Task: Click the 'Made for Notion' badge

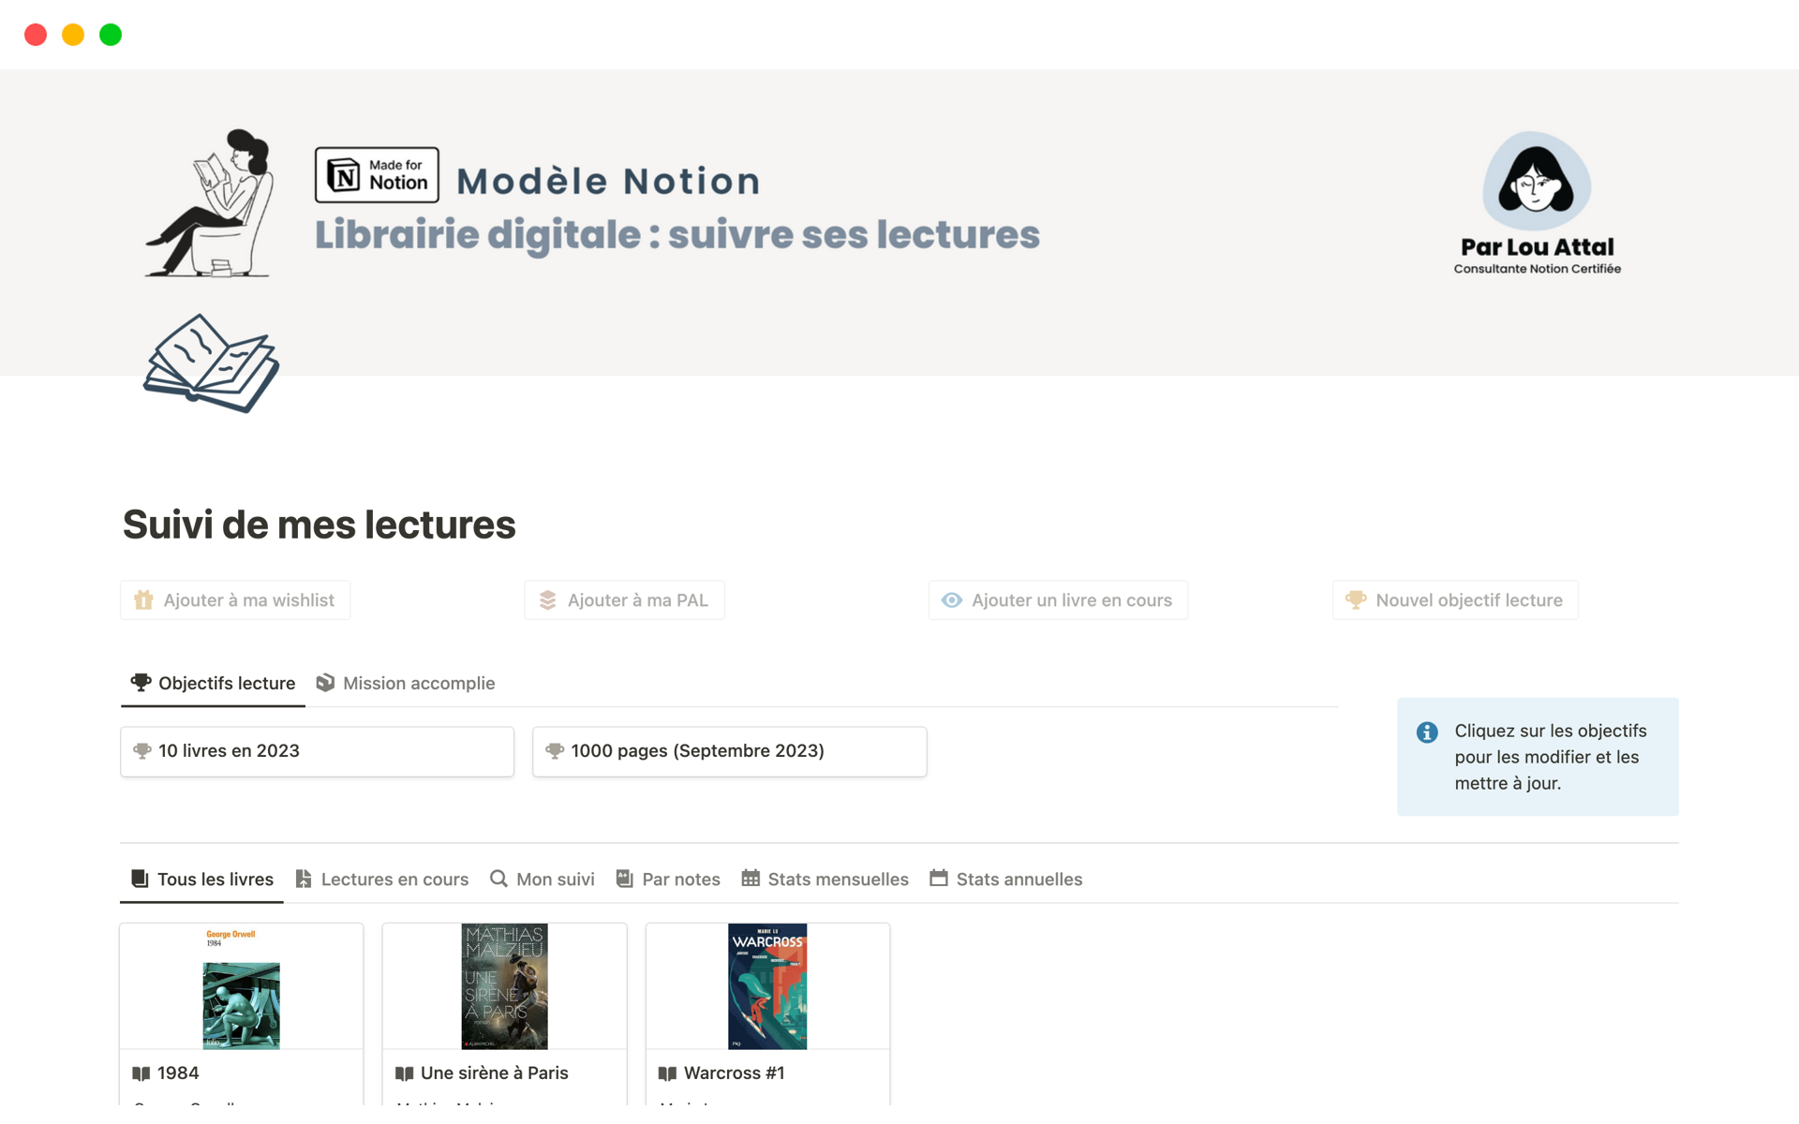Action: (376, 174)
